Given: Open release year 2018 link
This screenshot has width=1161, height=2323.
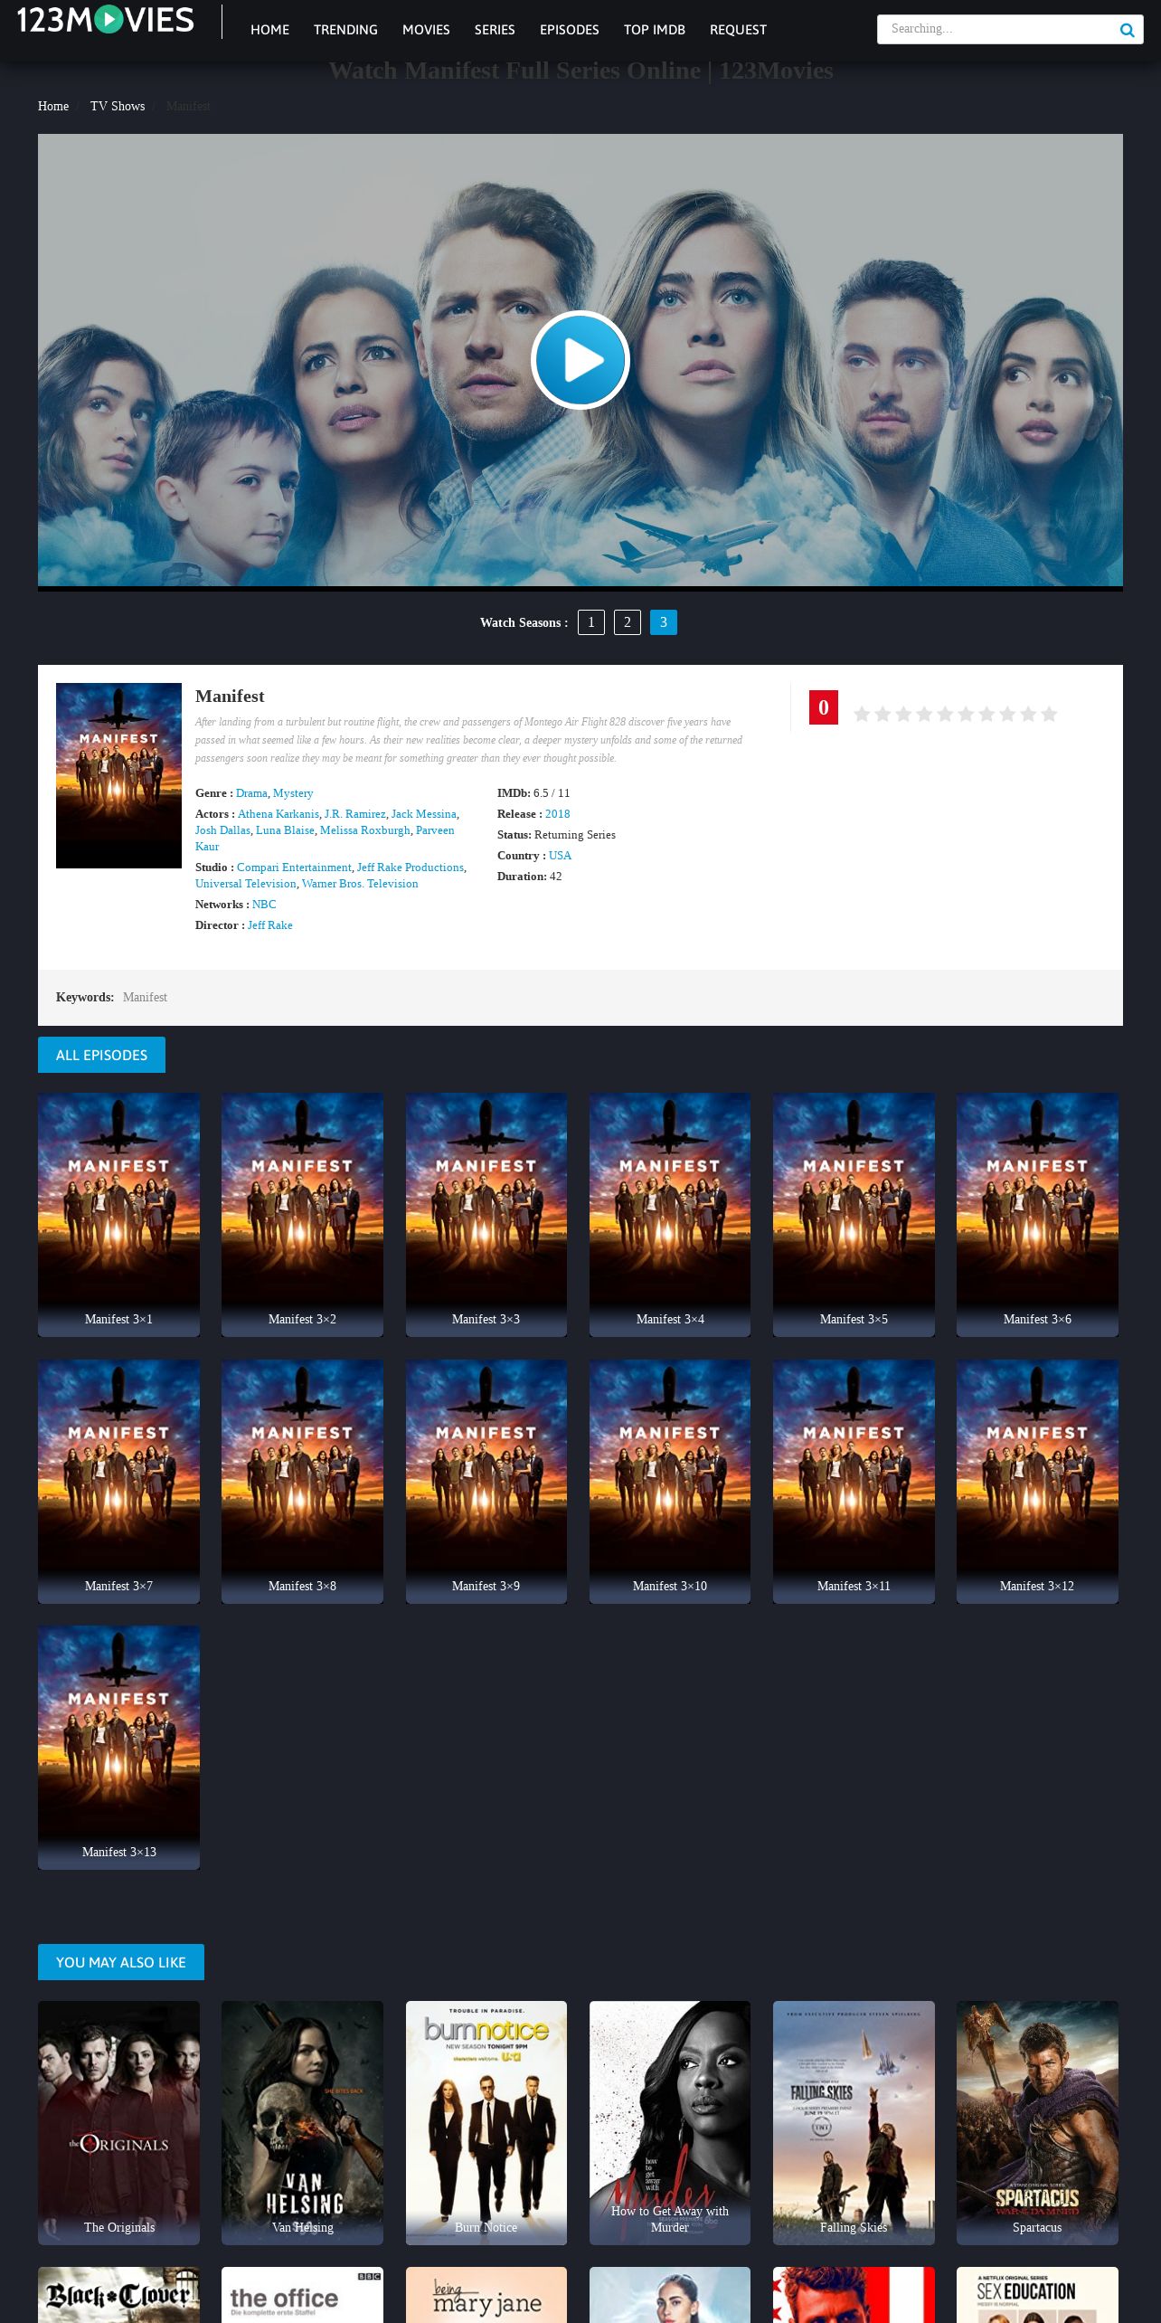Looking at the screenshot, I should pos(557,814).
